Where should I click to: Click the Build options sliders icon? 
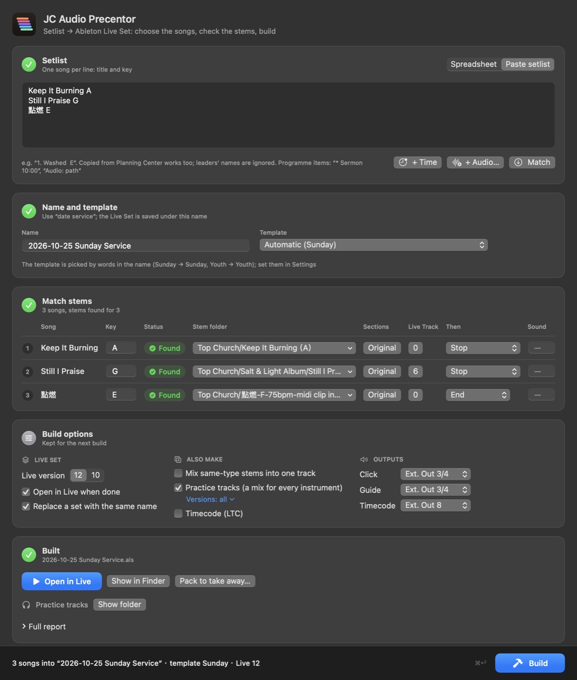tap(29, 438)
